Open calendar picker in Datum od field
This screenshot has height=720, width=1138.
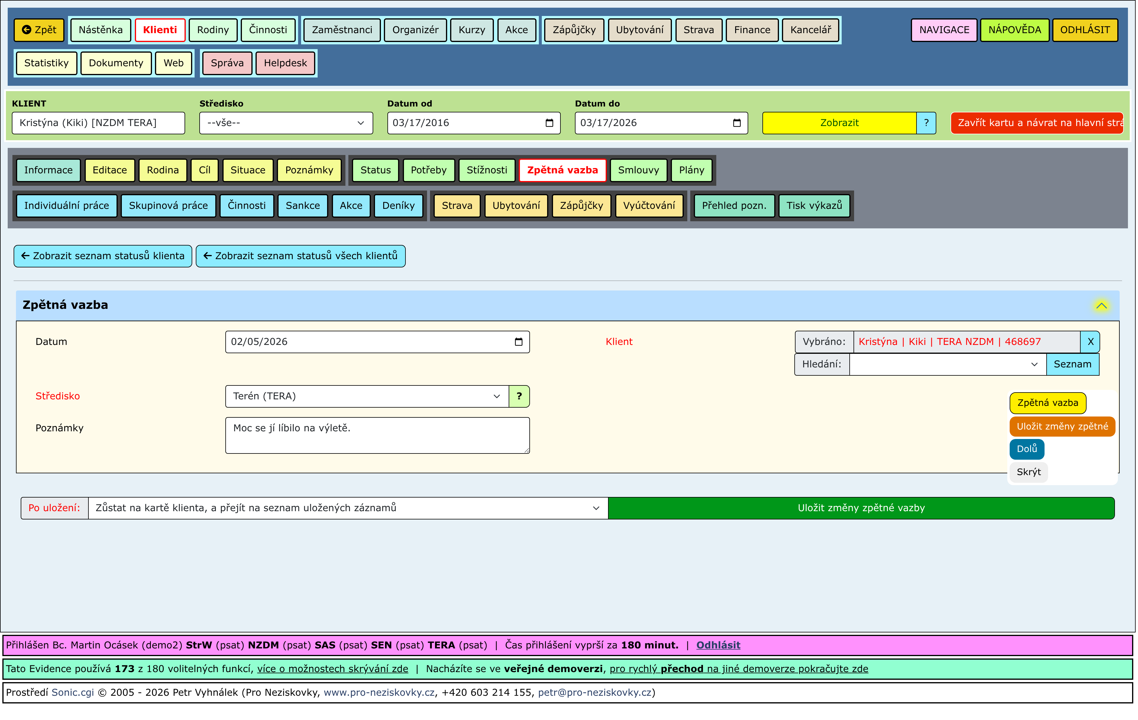pyautogui.click(x=549, y=123)
